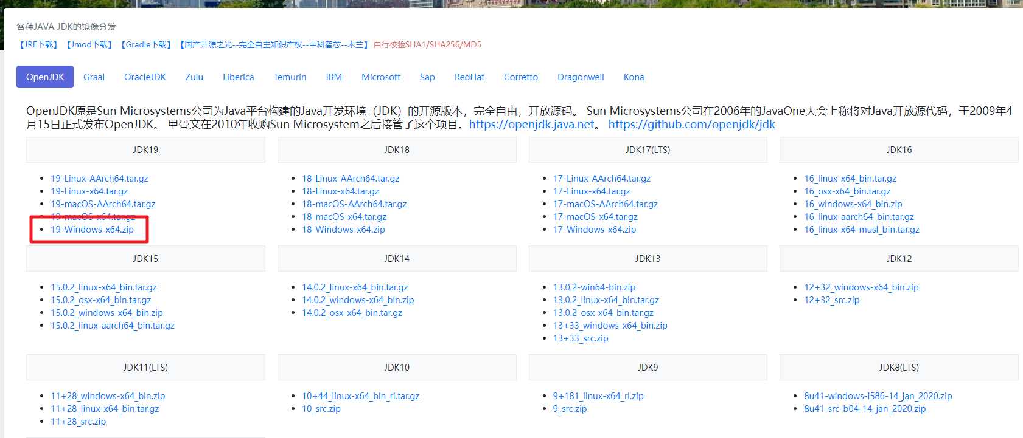The width and height of the screenshot is (1023, 438).
Task: Download 14.0.2_linux-x64_bin.tar.gz
Action: coord(355,287)
